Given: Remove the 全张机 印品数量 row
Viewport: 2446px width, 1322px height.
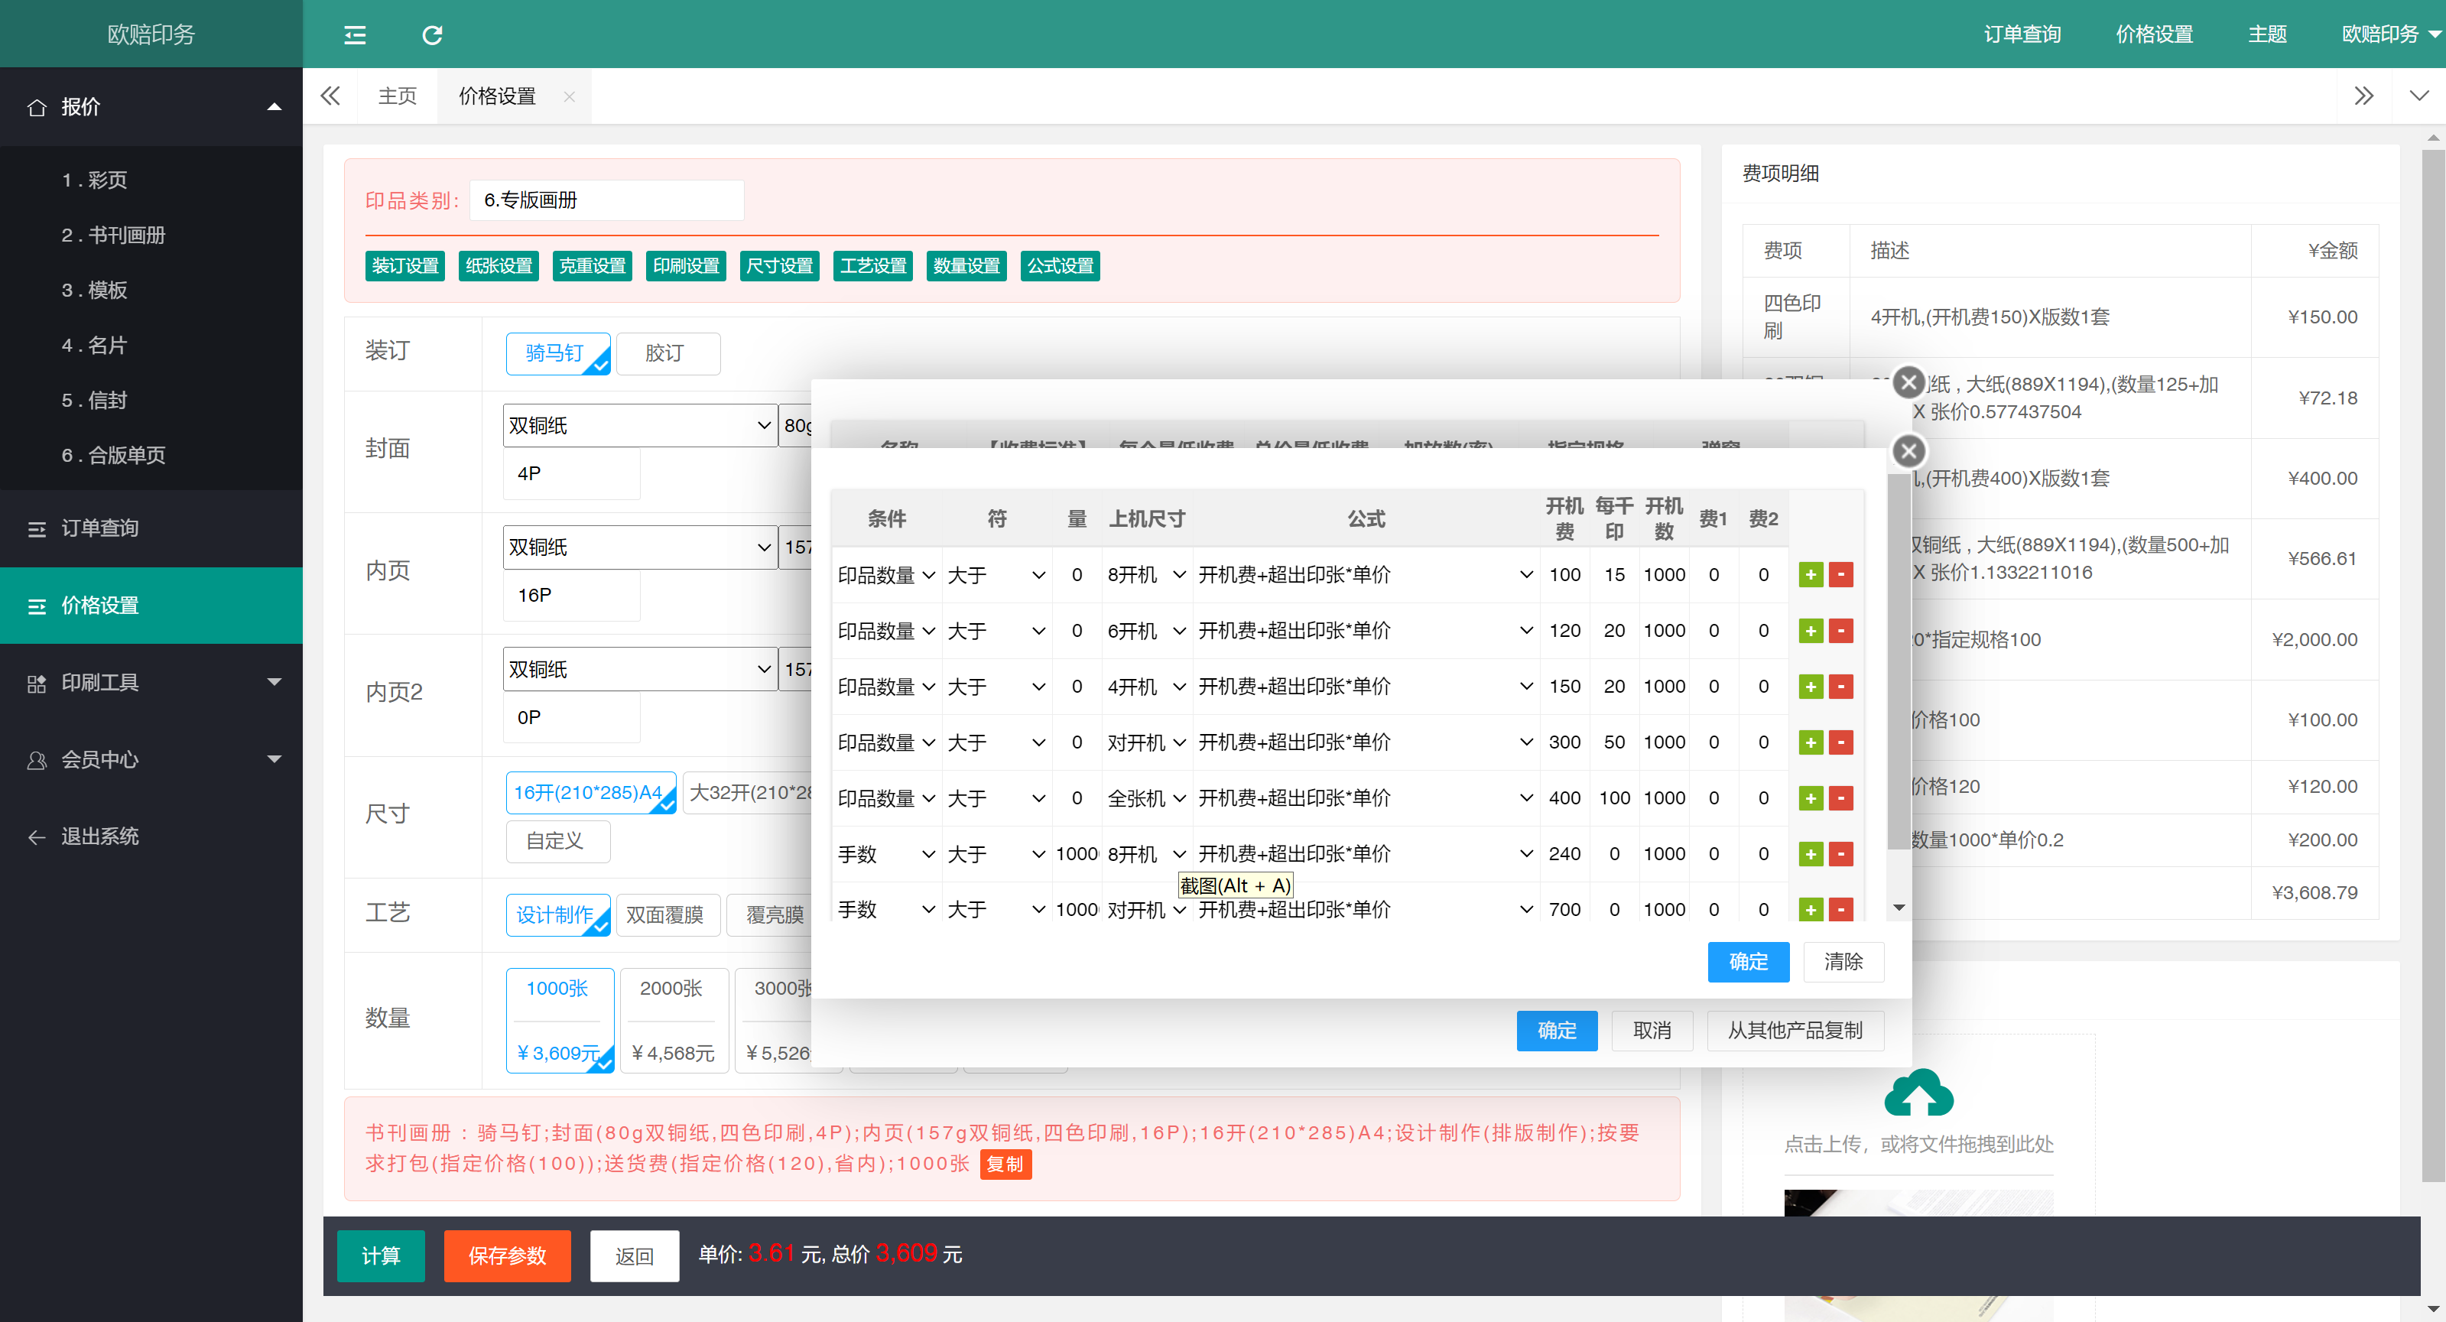Looking at the screenshot, I should pyautogui.click(x=1840, y=797).
